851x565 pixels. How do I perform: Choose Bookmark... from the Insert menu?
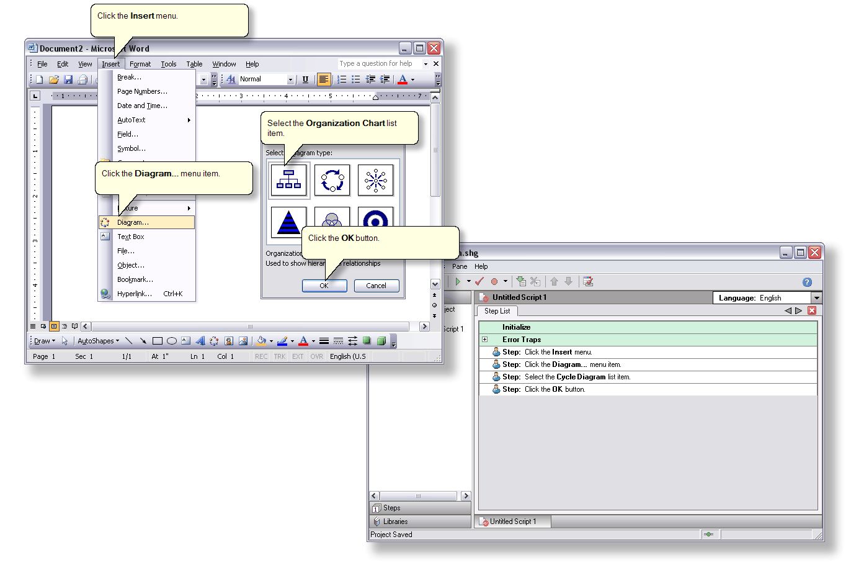click(x=147, y=279)
